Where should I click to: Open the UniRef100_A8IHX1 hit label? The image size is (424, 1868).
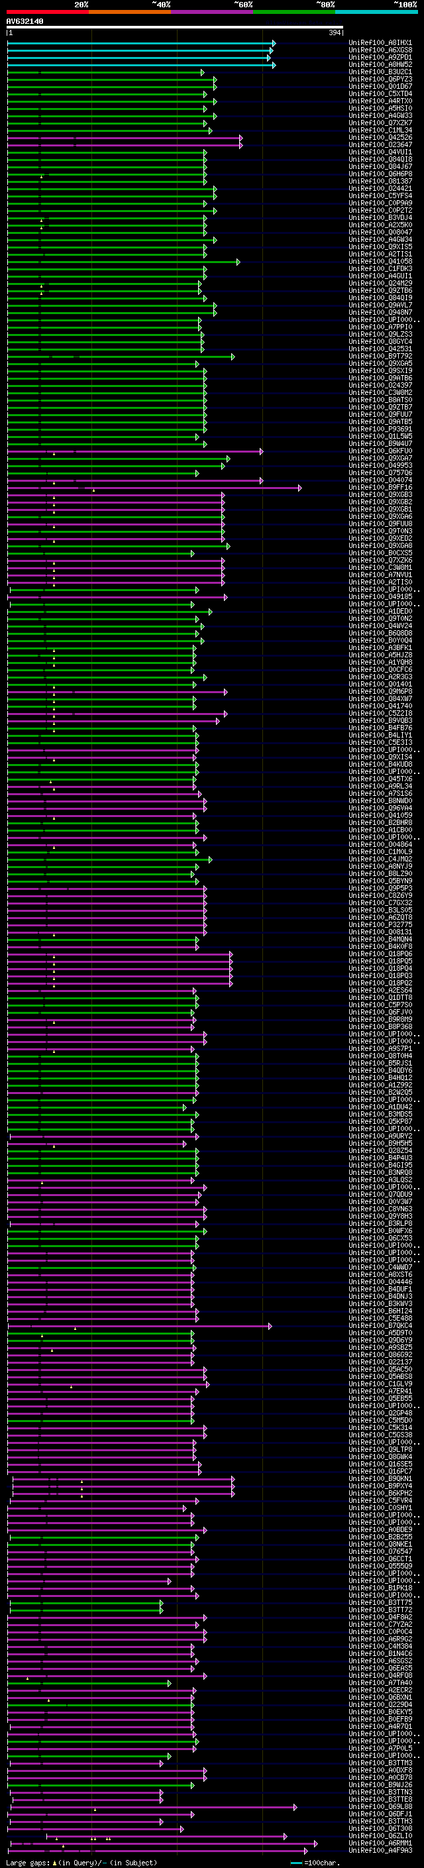coord(380,44)
